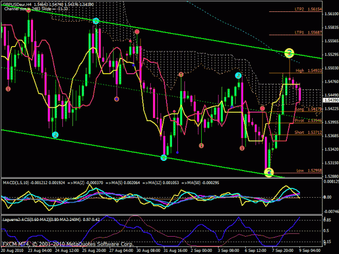Click the 1.53420 price axis label
The height and width of the screenshot is (254, 339).
coord(331,149)
